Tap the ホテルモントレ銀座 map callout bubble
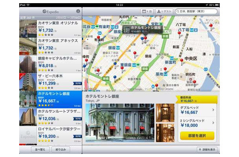Image resolution: width=239 pixels, height=157 pixels. point(143,29)
